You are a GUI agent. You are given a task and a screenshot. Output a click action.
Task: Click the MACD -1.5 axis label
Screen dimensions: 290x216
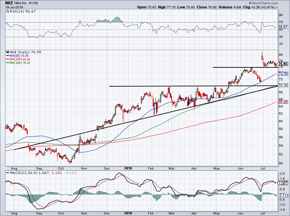282,210
